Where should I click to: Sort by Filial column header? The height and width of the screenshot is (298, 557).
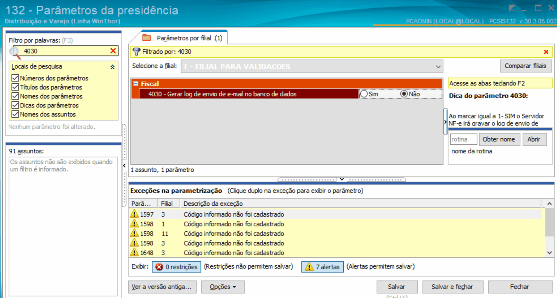[x=169, y=203]
